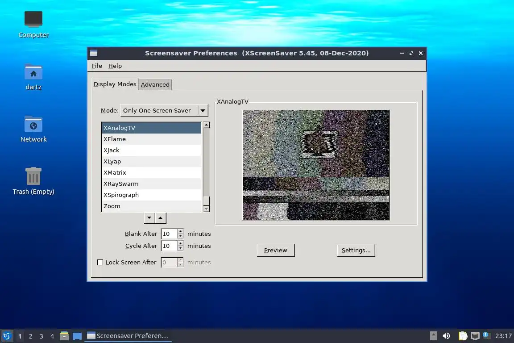This screenshot has height=343, width=514.
Task: Select Zoom in the screensaver list
Action: 151,206
